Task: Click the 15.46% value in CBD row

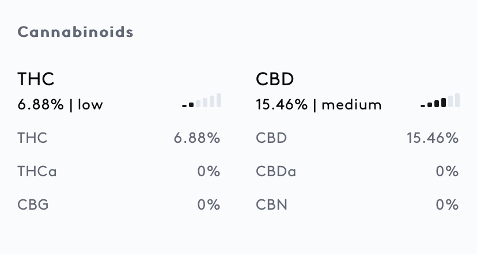Action: click(432, 138)
